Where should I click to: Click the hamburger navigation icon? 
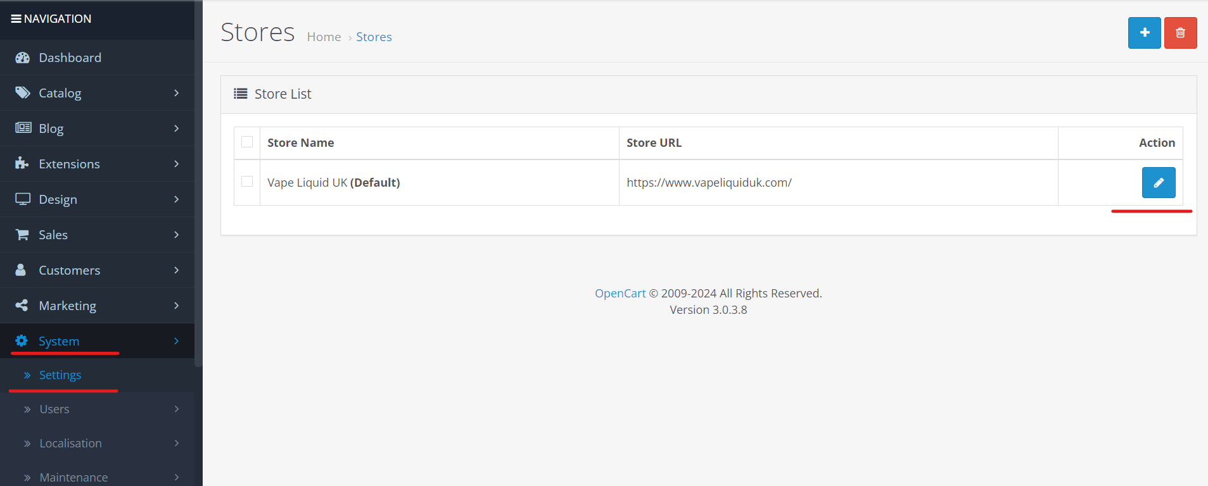click(x=16, y=19)
